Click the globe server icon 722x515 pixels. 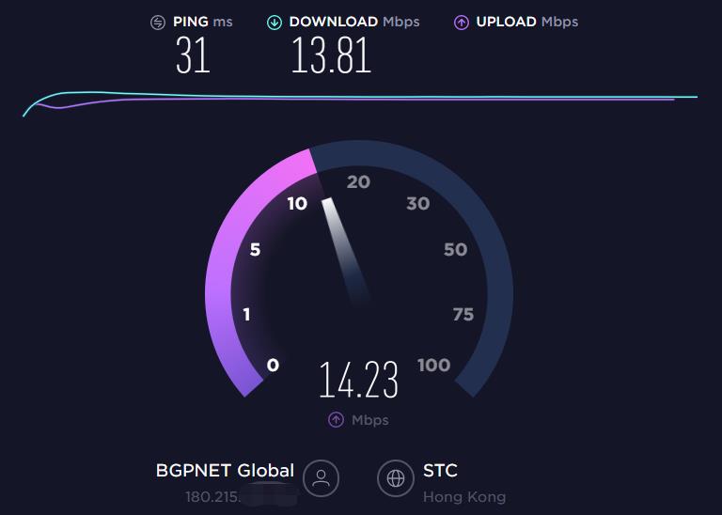[396, 478]
